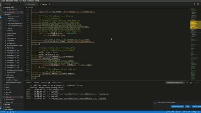Click the Explorer more actions ellipsis
The height and width of the screenshot is (113, 201).
point(20,4)
